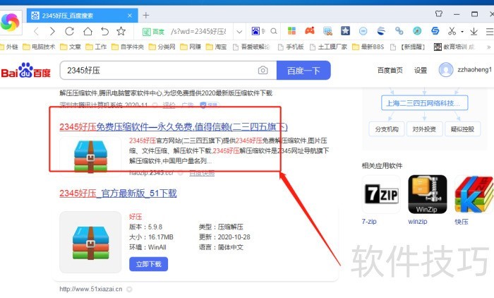Screen dimensions: 494x298
Task: Click the 上海二三四五网络科技 company box
Action: pyautogui.click(x=424, y=103)
